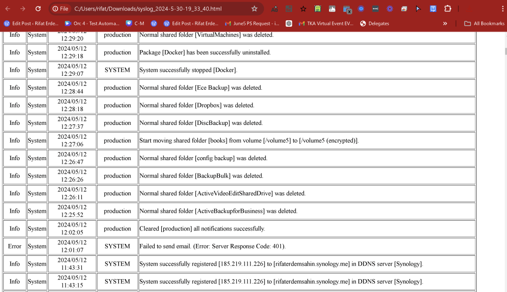Click the DDNS registered message at 11:43:31
Screen dimensions: 507x292
point(281,264)
